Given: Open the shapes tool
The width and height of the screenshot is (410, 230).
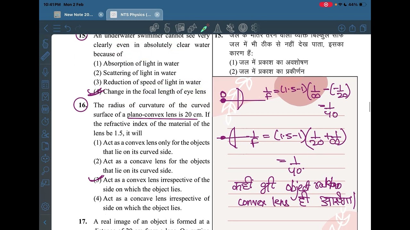Looking at the screenshot, I should [193, 28].
